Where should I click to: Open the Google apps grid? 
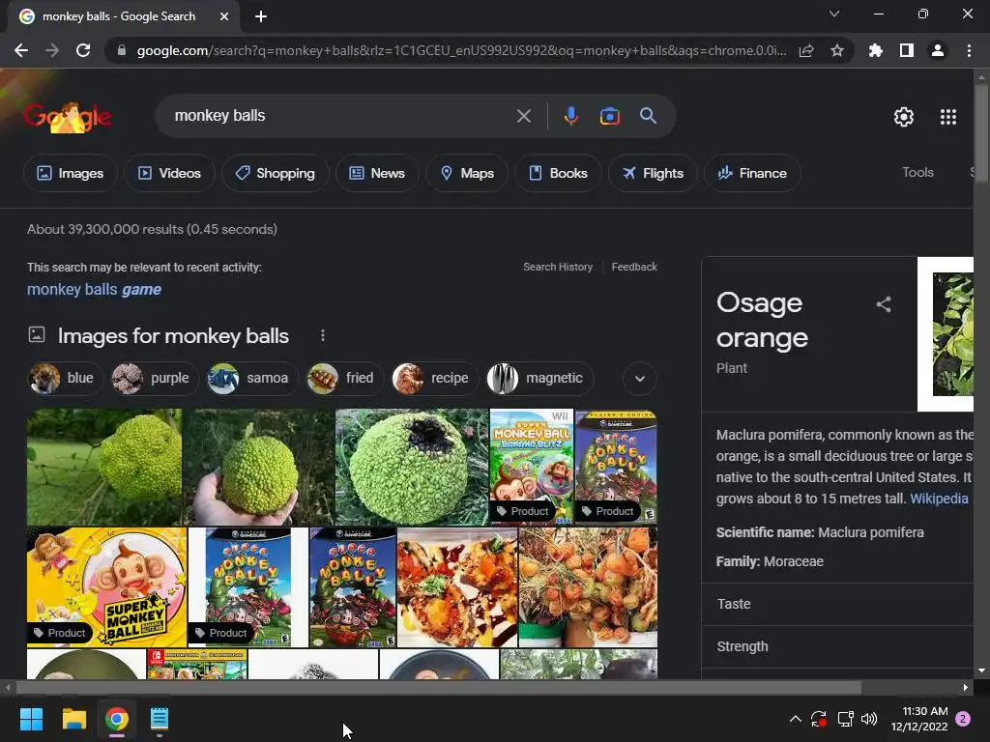point(948,117)
